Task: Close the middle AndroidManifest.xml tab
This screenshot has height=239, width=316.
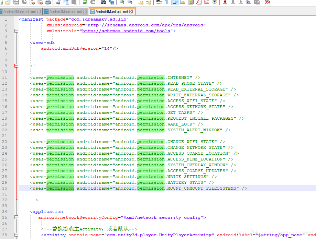Action: (x=85, y=12)
